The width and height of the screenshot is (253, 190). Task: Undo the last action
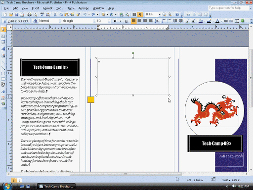85,15
